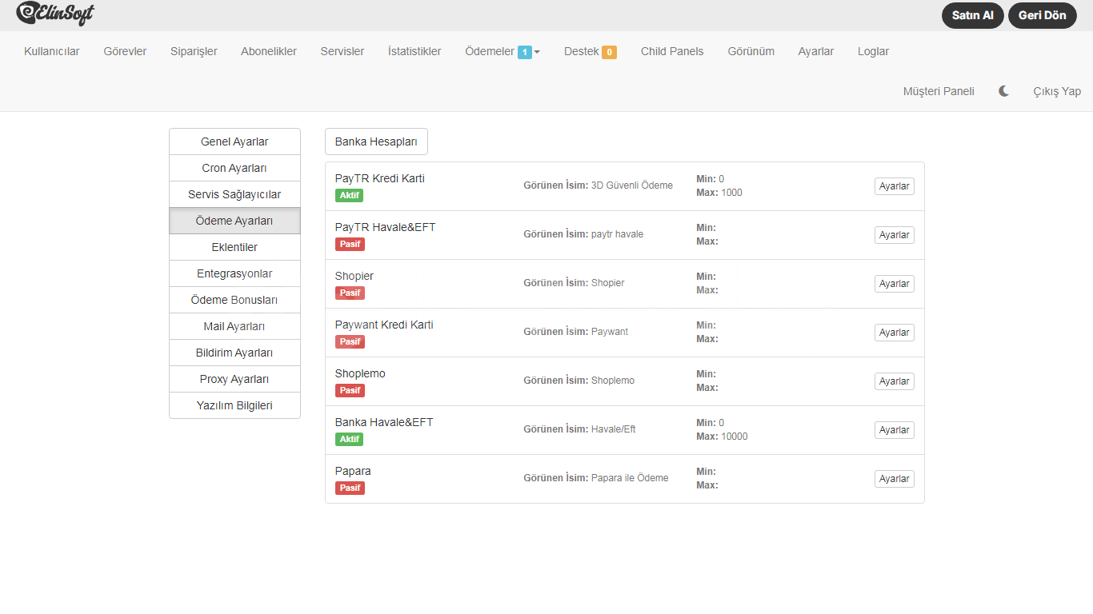Click the orange Destek notification badge

[x=609, y=53]
